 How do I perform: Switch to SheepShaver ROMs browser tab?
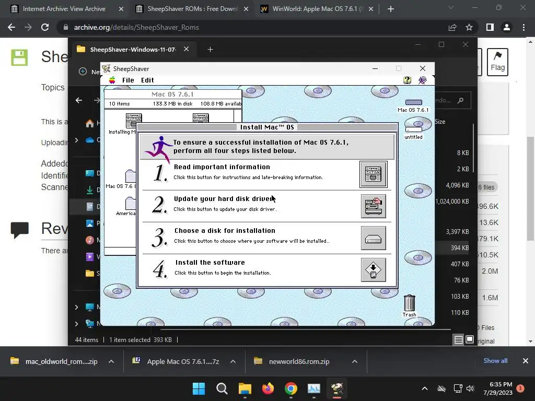(x=192, y=9)
